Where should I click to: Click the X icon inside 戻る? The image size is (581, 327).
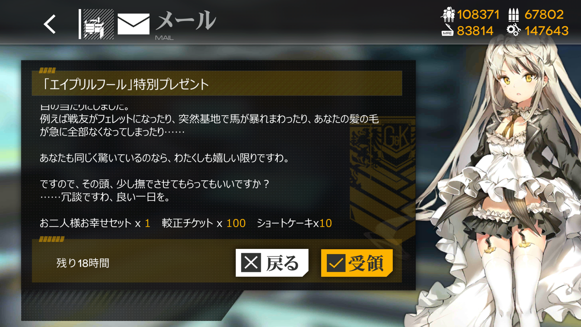click(251, 263)
